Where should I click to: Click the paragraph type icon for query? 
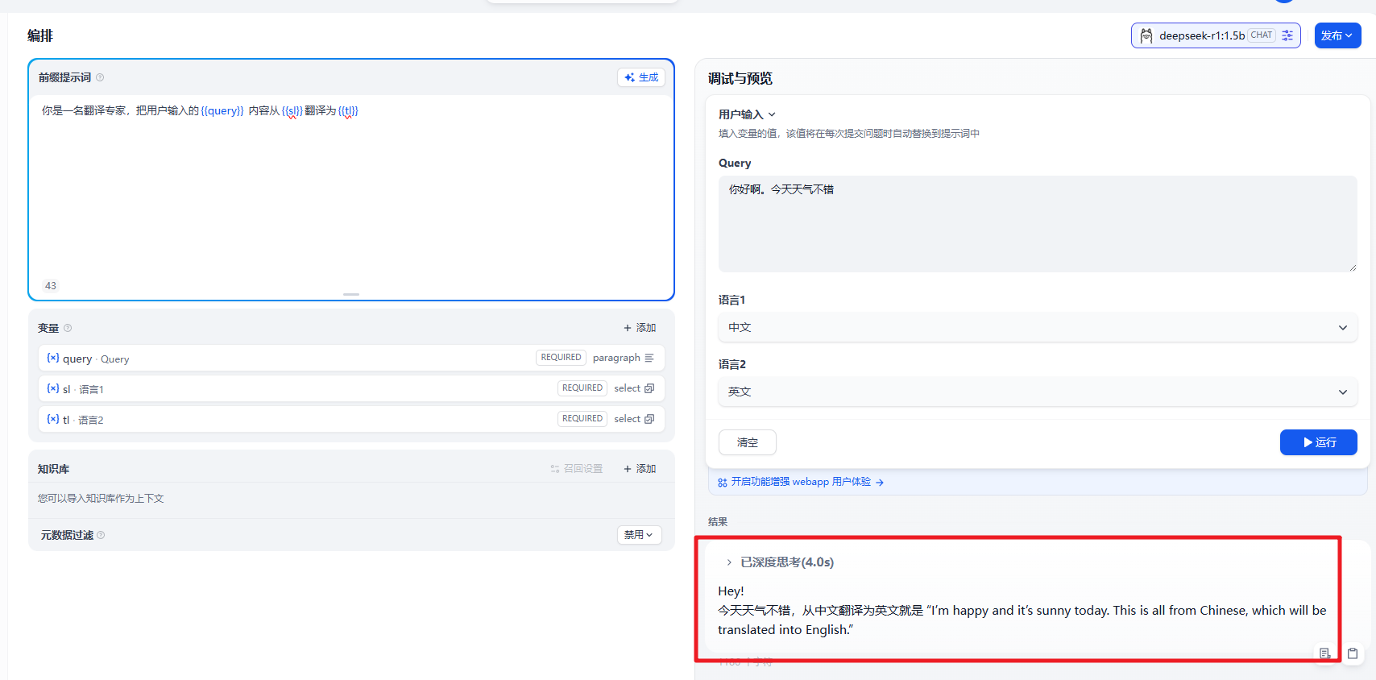(x=649, y=358)
